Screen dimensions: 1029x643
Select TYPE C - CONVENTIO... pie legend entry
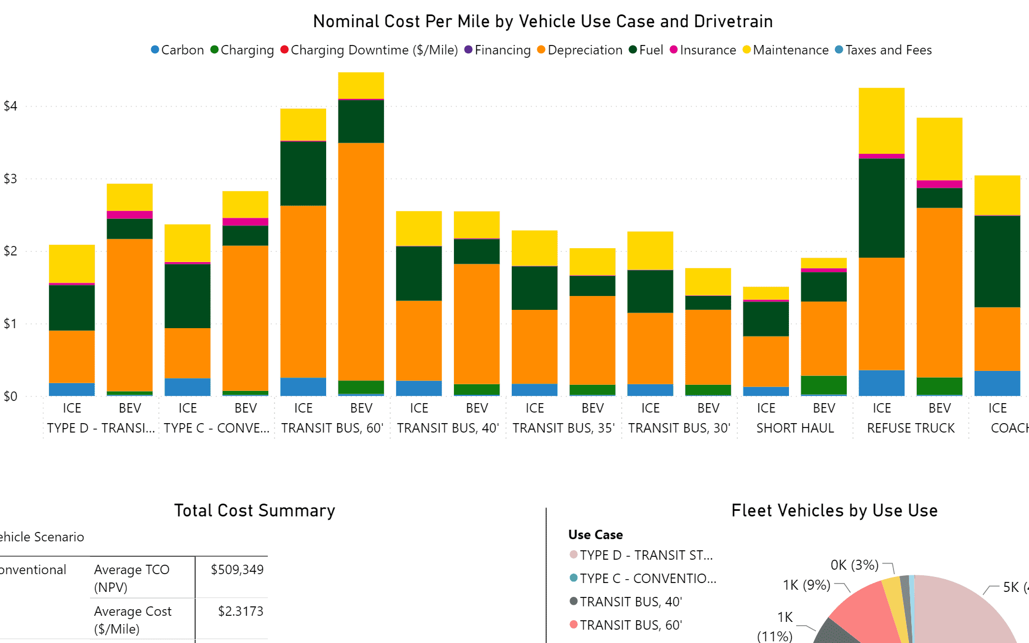tap(647, 579)
